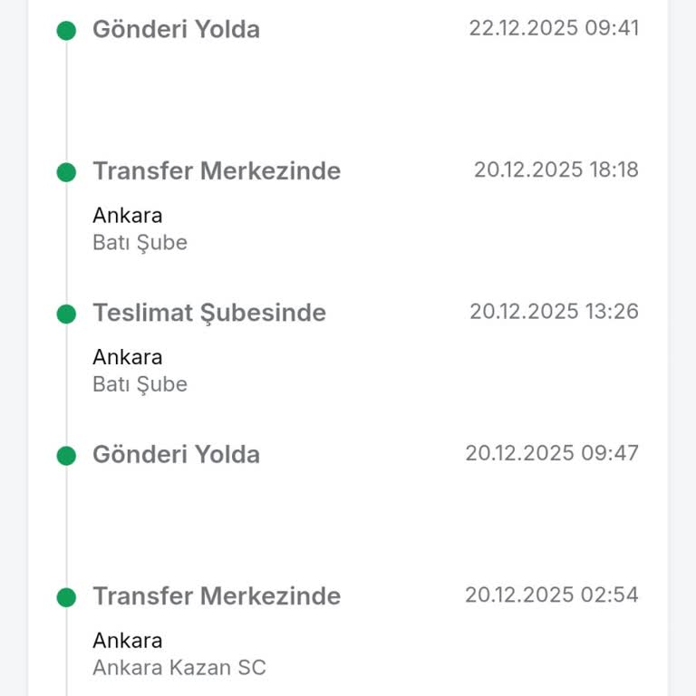The width and height of the screenshot is (696, 696).
Task: Click Batı Şube under the 18:18 Transfer Merkezinde
Action: click(x=140, y=243)
